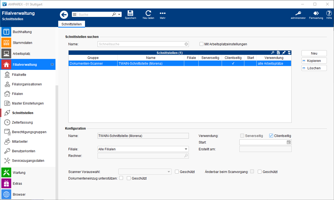Enable Mit Arbeitsplatzeinstellungen checkbox

point(201,44)
